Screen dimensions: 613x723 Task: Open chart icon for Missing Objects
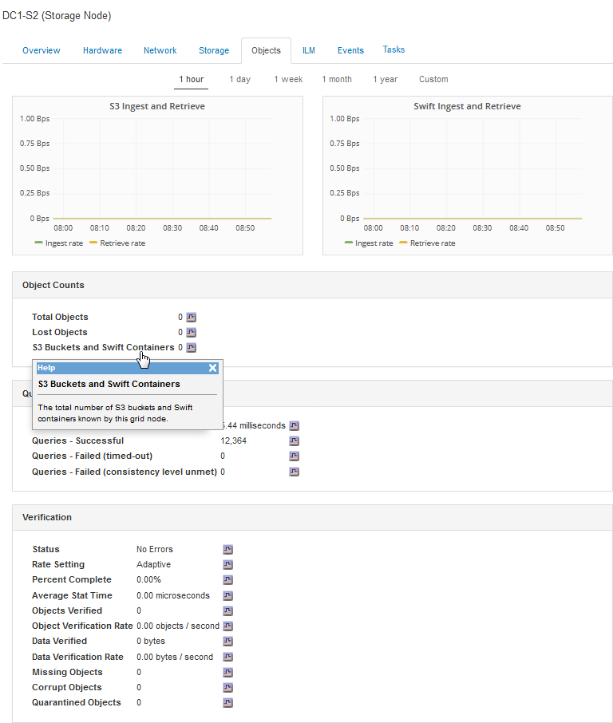[x=227, y=672]
